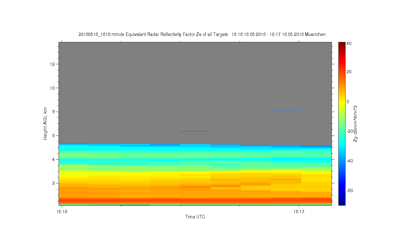The height and width of the screenshot is (247, 411).
Task: Click the colorbar tick label 20
Action: (349, 72)
